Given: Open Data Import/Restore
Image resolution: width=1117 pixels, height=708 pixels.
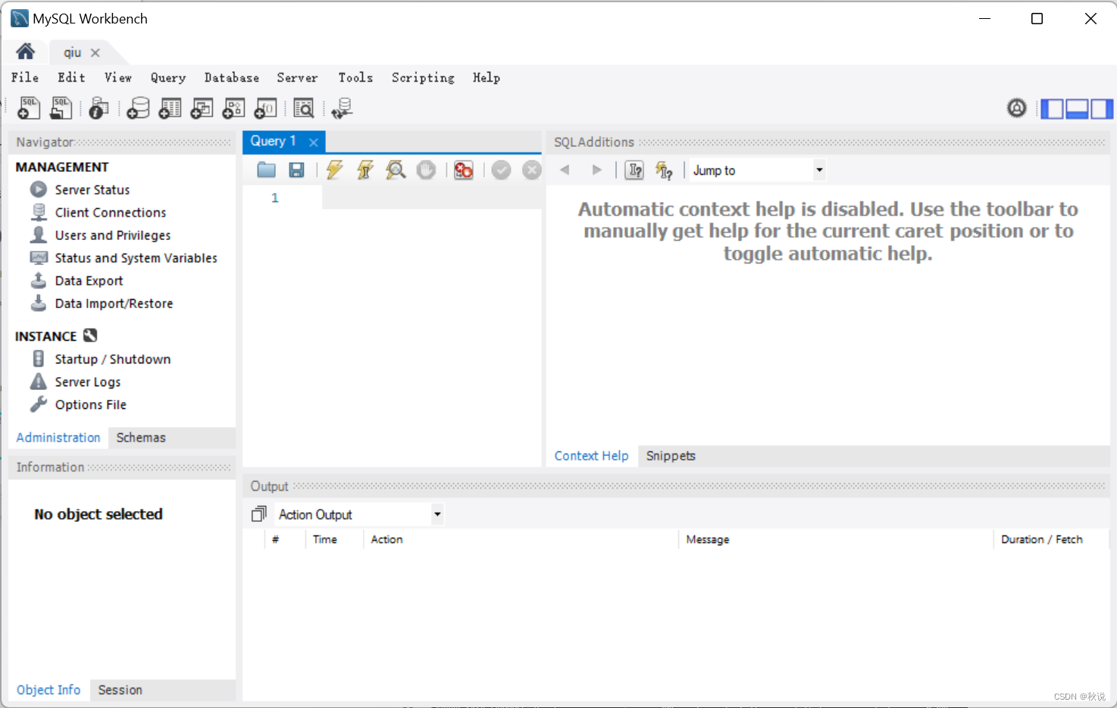Looking at the screenshot, I should coord(114,303).
